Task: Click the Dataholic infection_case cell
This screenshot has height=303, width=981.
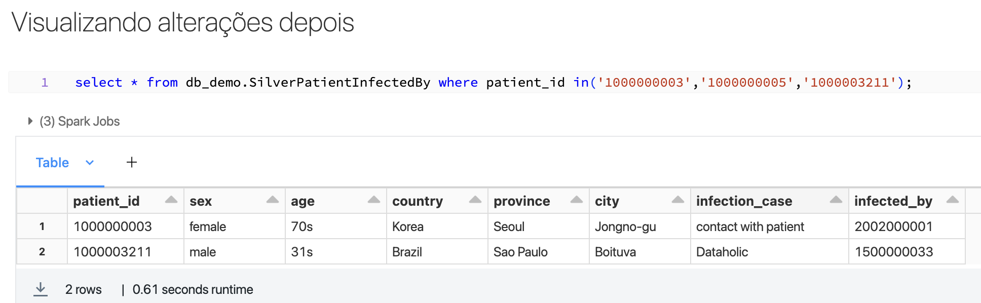Action: click(x=770, y=252)
